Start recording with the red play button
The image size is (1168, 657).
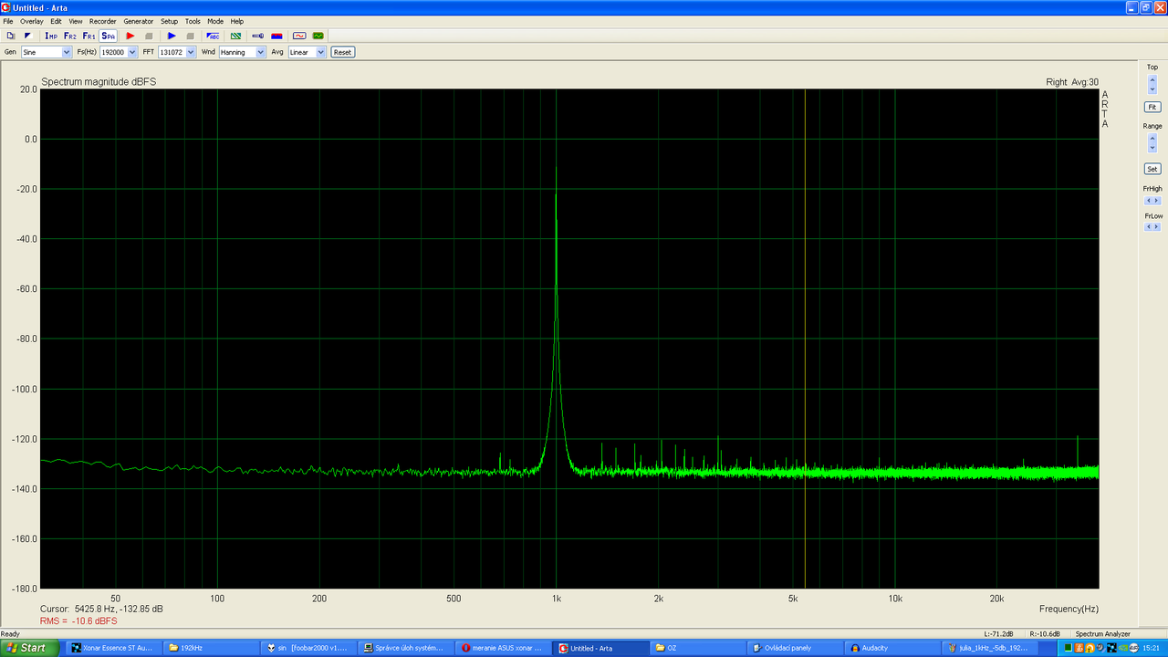click(130, 36)
